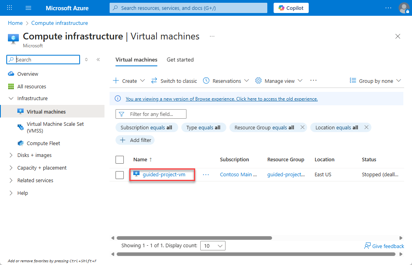Expand the Disks + images section

point(11,155)
